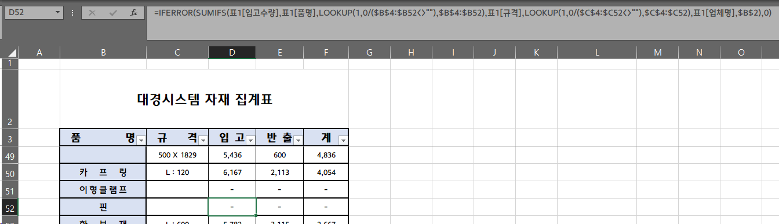
Task: Click cell value 4,836
Action: 326,155
